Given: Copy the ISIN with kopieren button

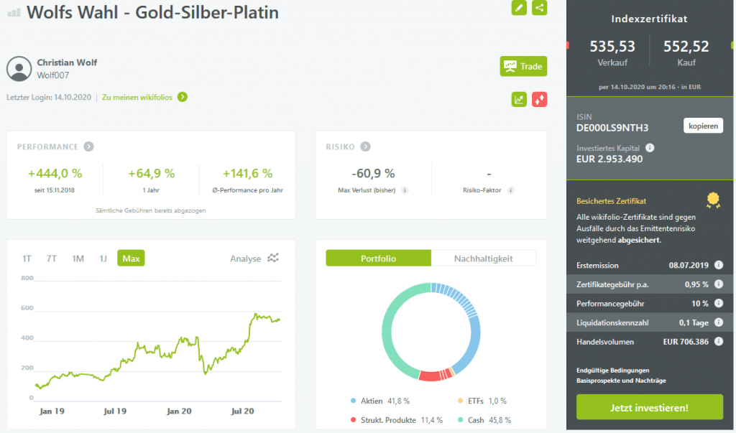Looking at the screenshot, I should tap(702, 126).
